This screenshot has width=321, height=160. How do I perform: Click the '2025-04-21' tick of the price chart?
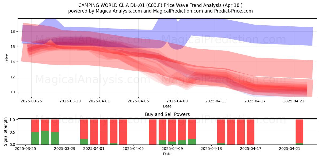(294, 101)
